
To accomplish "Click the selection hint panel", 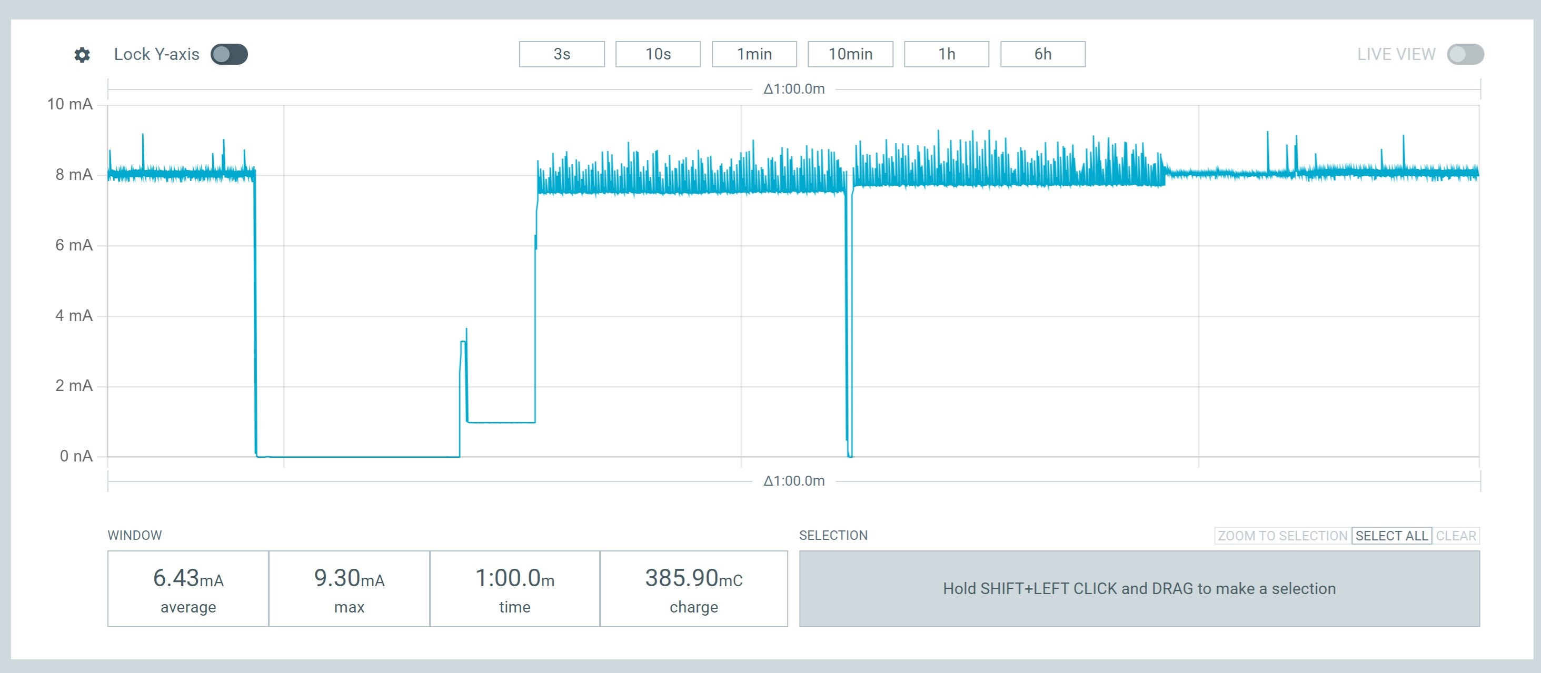I will coord(1139,589).
